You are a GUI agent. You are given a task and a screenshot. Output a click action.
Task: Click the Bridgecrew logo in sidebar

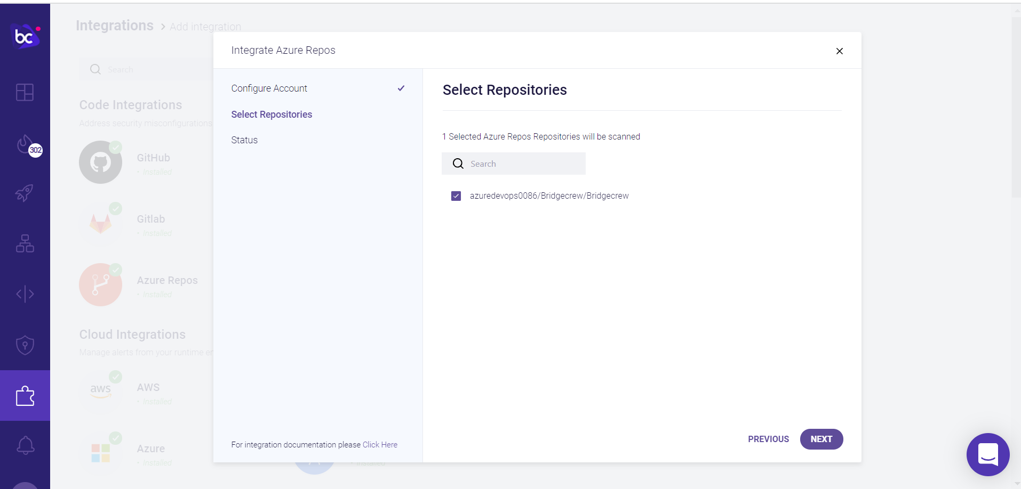point(25,36)
